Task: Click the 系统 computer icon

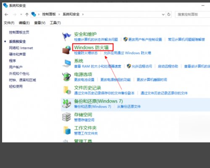Action: point(67,63)
